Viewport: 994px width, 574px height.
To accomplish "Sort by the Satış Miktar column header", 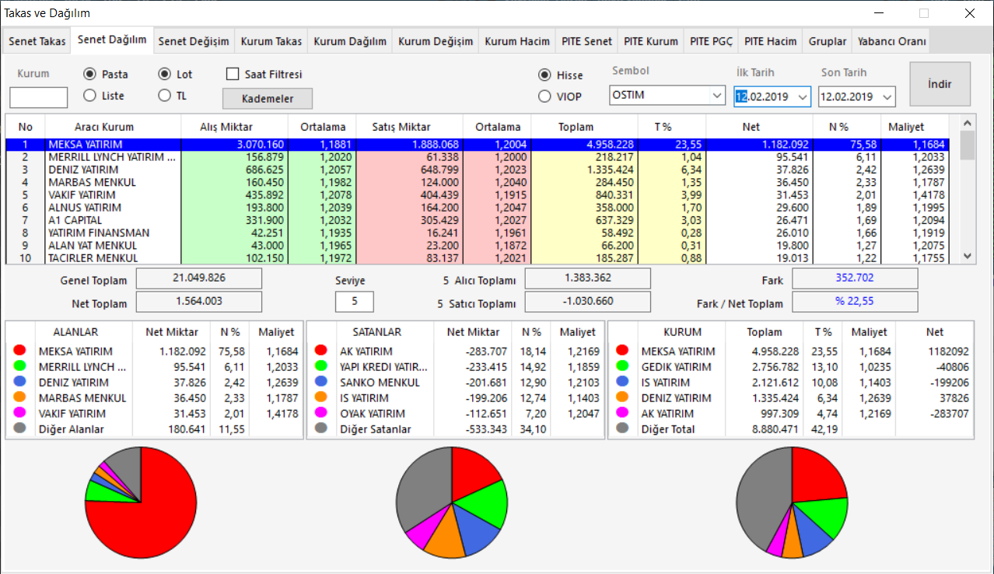I will click(410, 127).
